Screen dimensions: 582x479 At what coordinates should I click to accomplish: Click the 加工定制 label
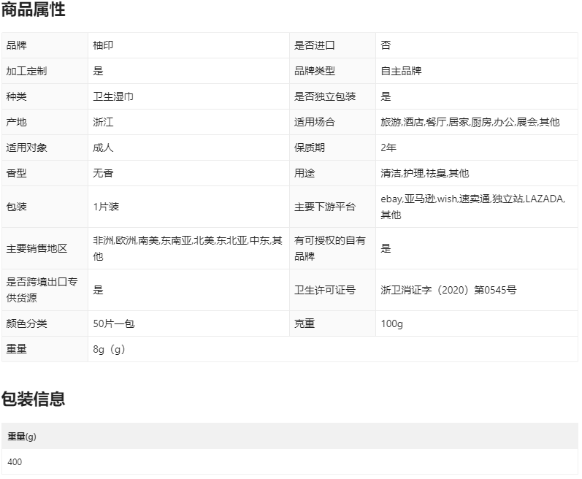click(x=26, y=71)
